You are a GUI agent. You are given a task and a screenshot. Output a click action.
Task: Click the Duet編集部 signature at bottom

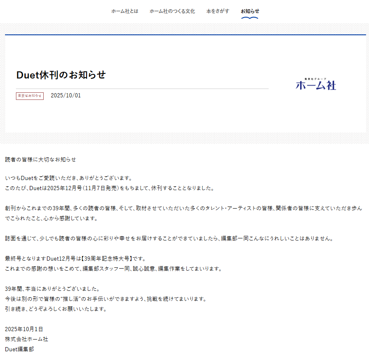coord(19,349)
